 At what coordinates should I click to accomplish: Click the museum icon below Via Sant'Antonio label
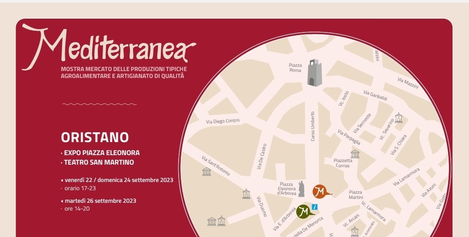(206, 172)
